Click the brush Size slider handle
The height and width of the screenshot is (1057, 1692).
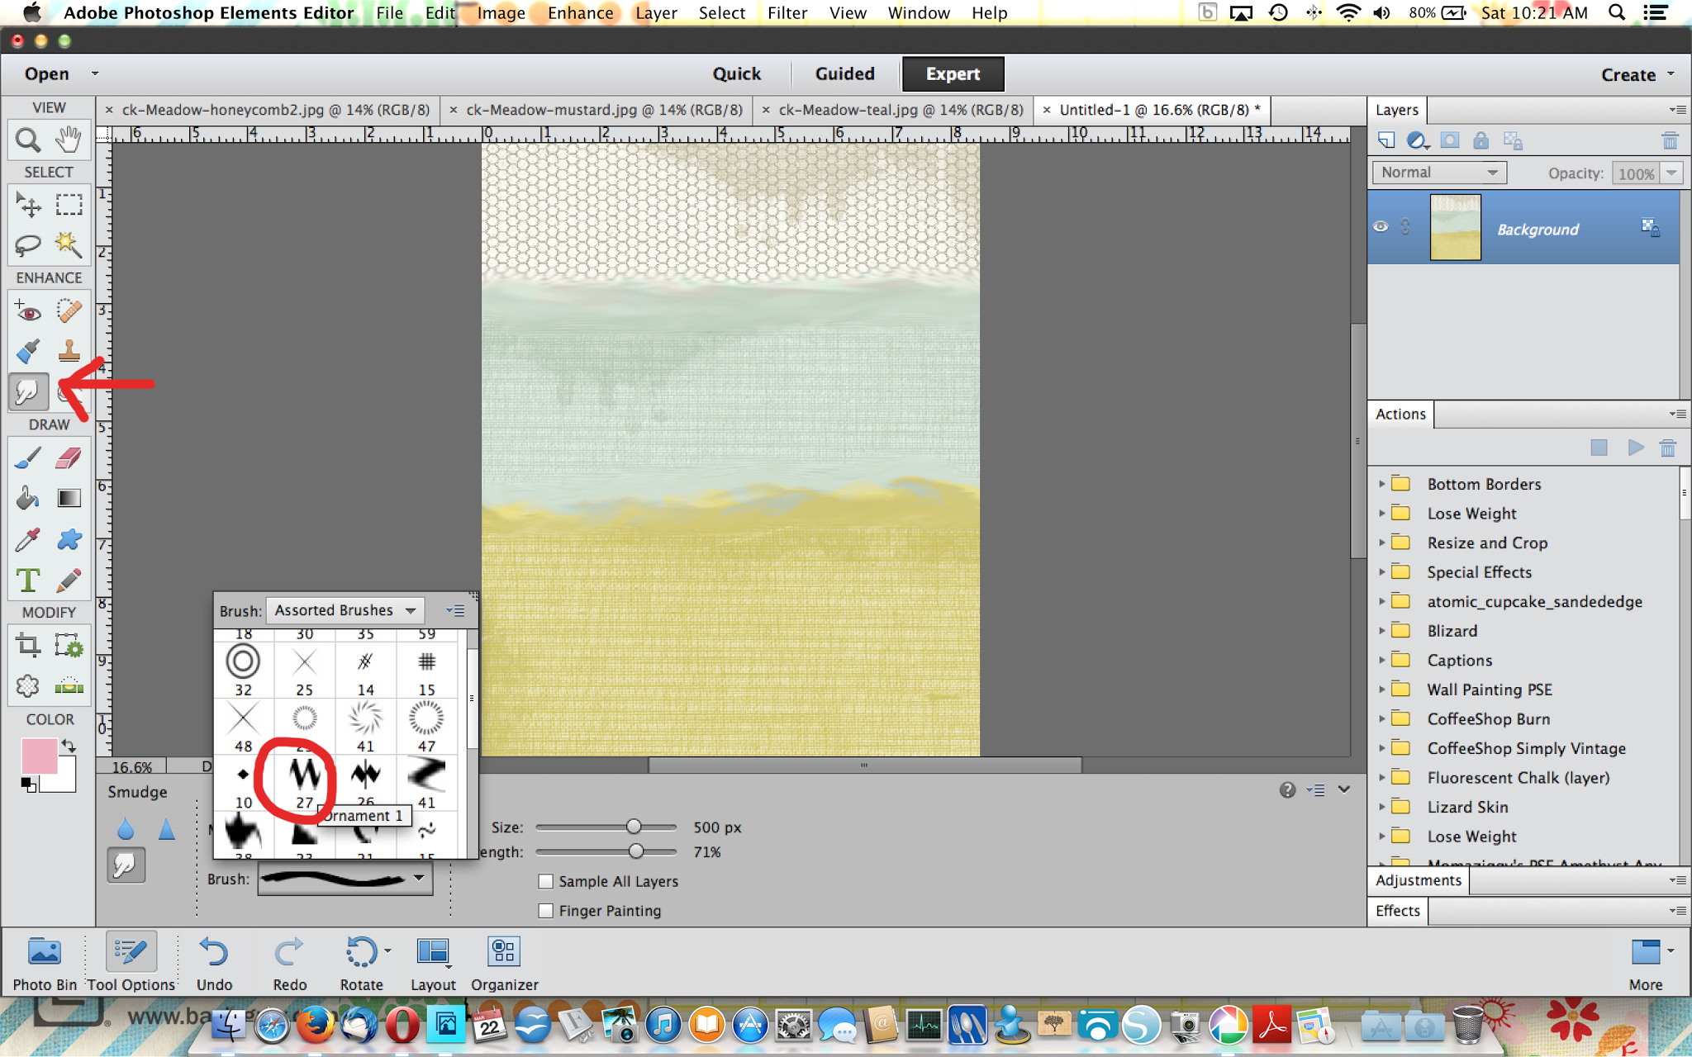coord(634,827)
